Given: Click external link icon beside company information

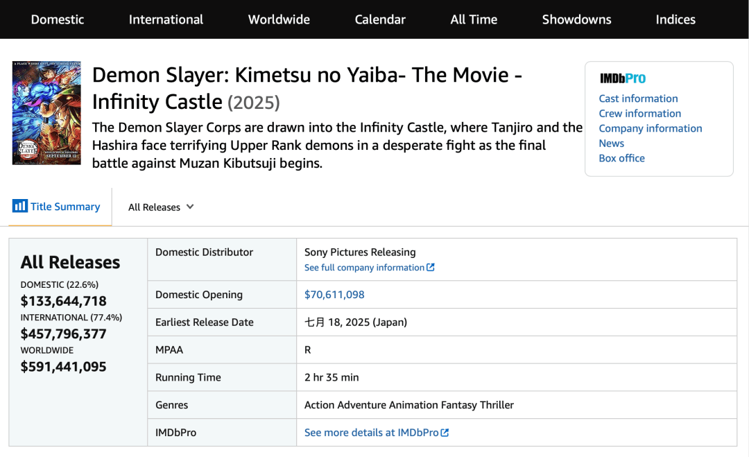Looking at the screenshot, I should click(x=431, y=268).
